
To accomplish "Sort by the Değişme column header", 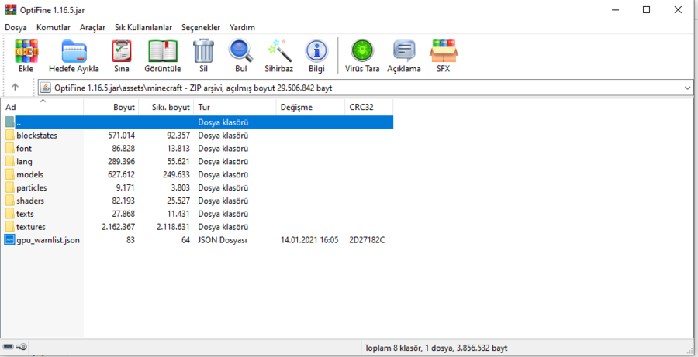I will [x=310, y=107].
